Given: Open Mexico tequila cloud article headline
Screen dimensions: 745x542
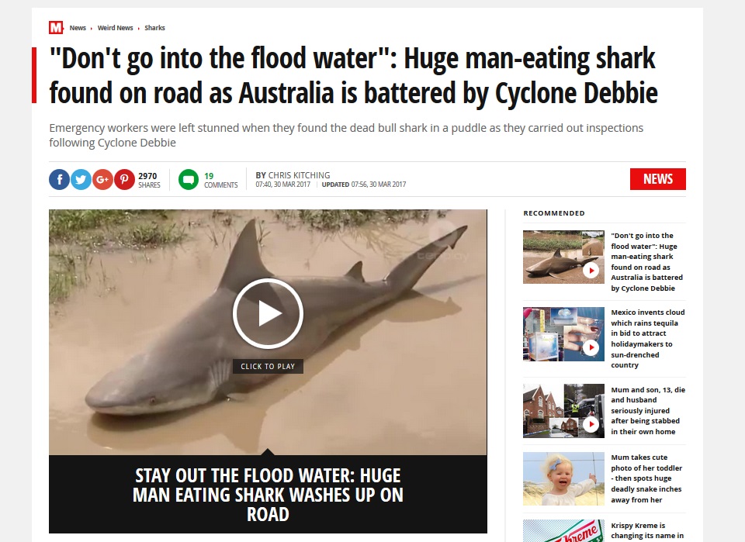Looking at the screenshot, I should 648,338.
